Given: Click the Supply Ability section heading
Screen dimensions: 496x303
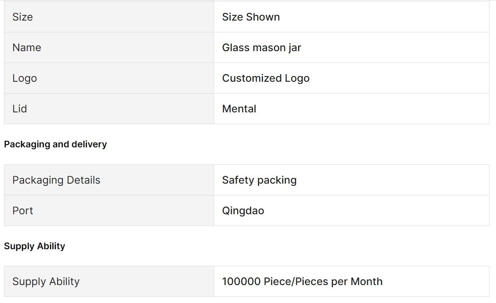Looking at the screenshot, I should click(35, 246).
